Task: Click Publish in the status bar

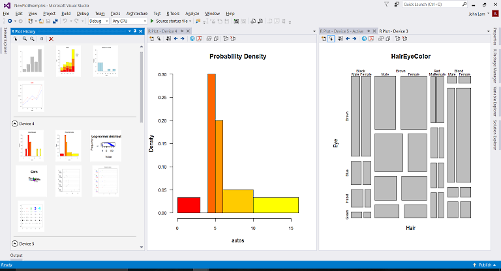Action: tap(485, 265)
